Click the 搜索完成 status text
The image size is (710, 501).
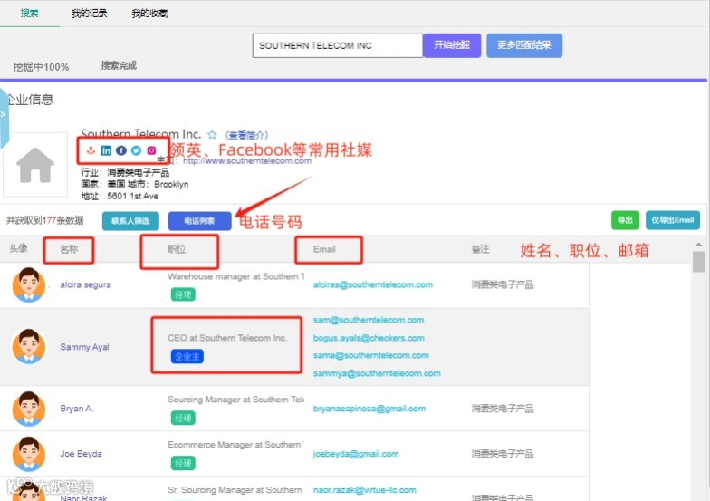point(119,65)
